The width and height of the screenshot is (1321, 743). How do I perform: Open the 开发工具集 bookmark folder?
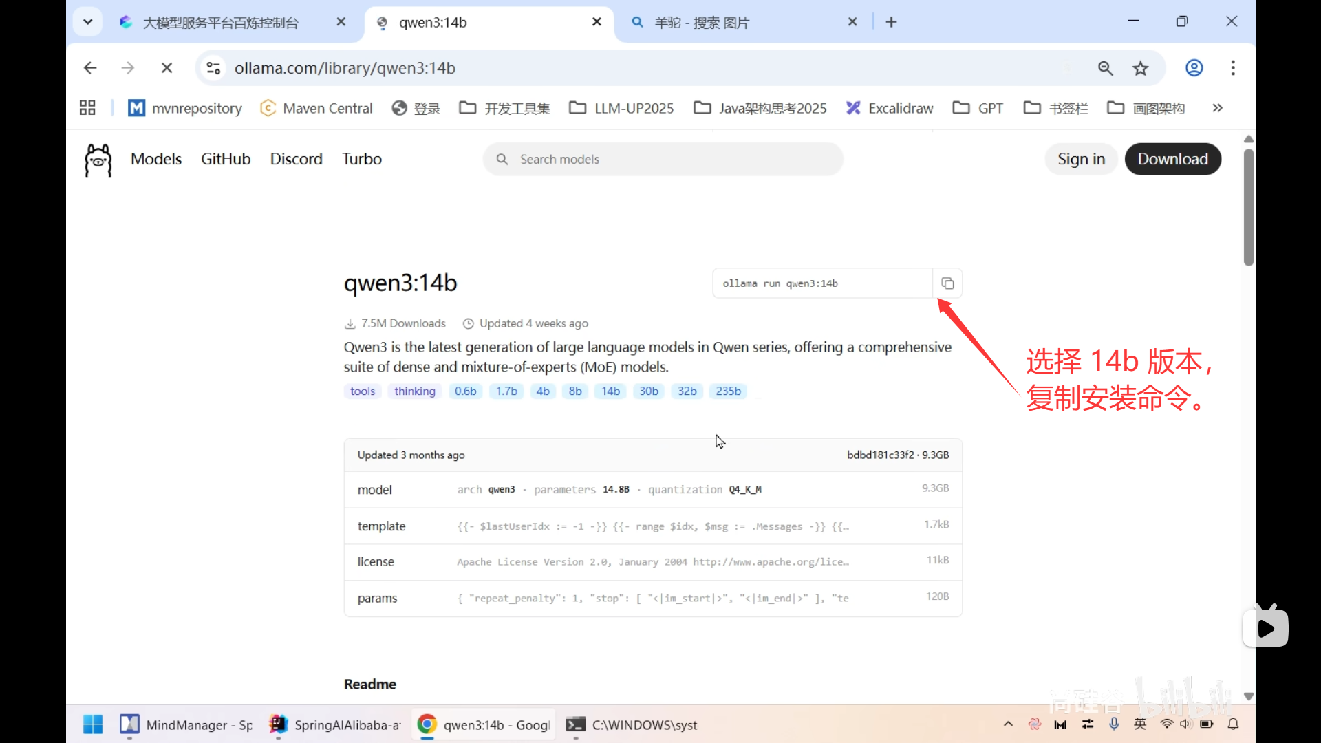click(505, 108)
